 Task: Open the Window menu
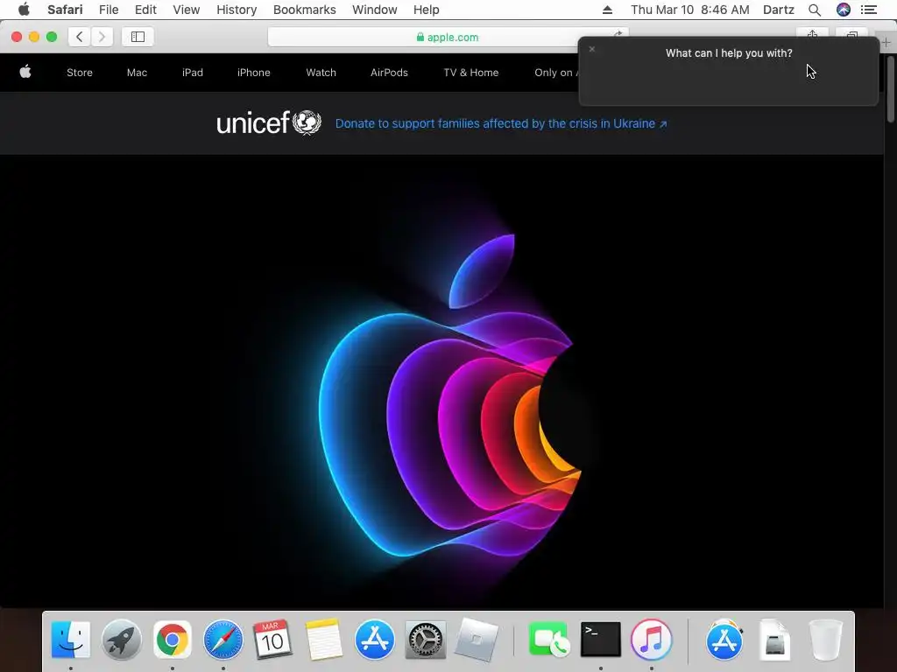coord(375,10)
